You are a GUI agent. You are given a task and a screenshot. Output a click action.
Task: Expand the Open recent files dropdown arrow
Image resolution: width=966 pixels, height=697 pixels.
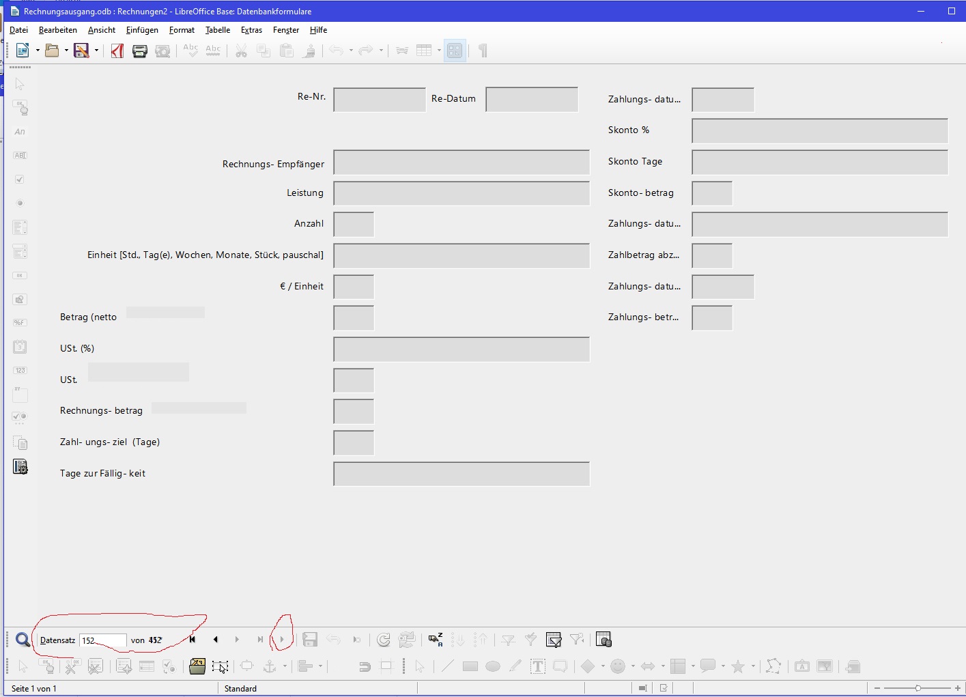click(x=66, y=51)
